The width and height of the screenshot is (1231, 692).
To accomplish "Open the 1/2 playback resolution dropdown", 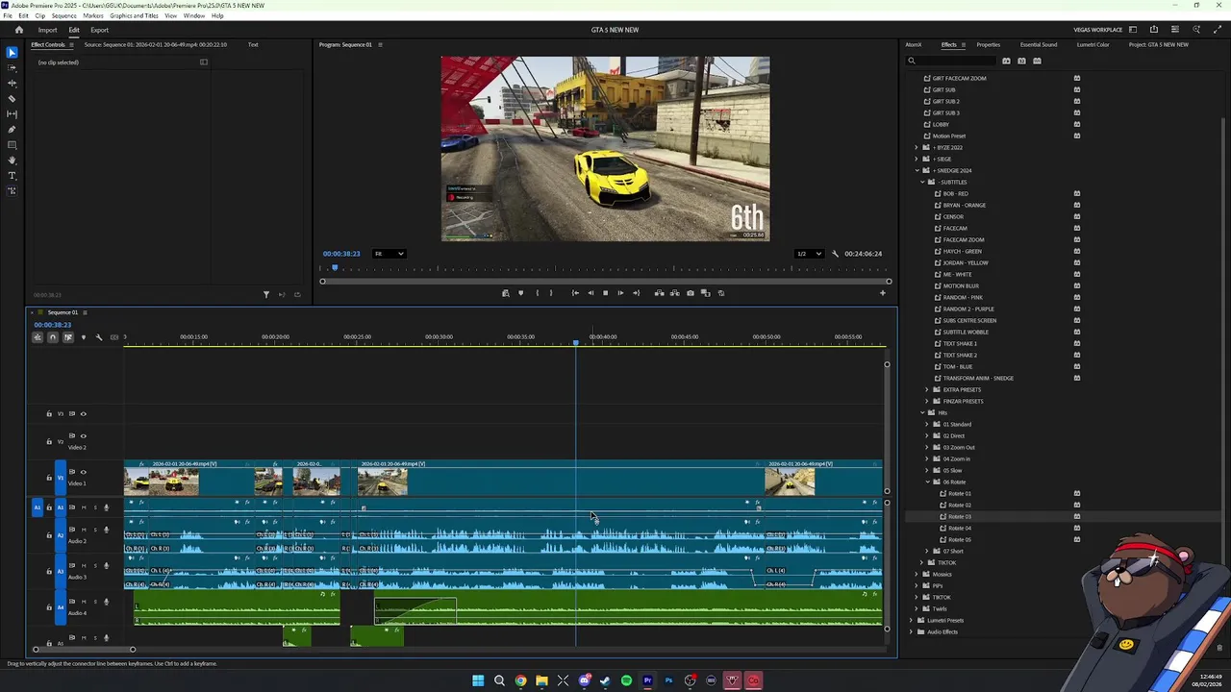I will 809,254.
